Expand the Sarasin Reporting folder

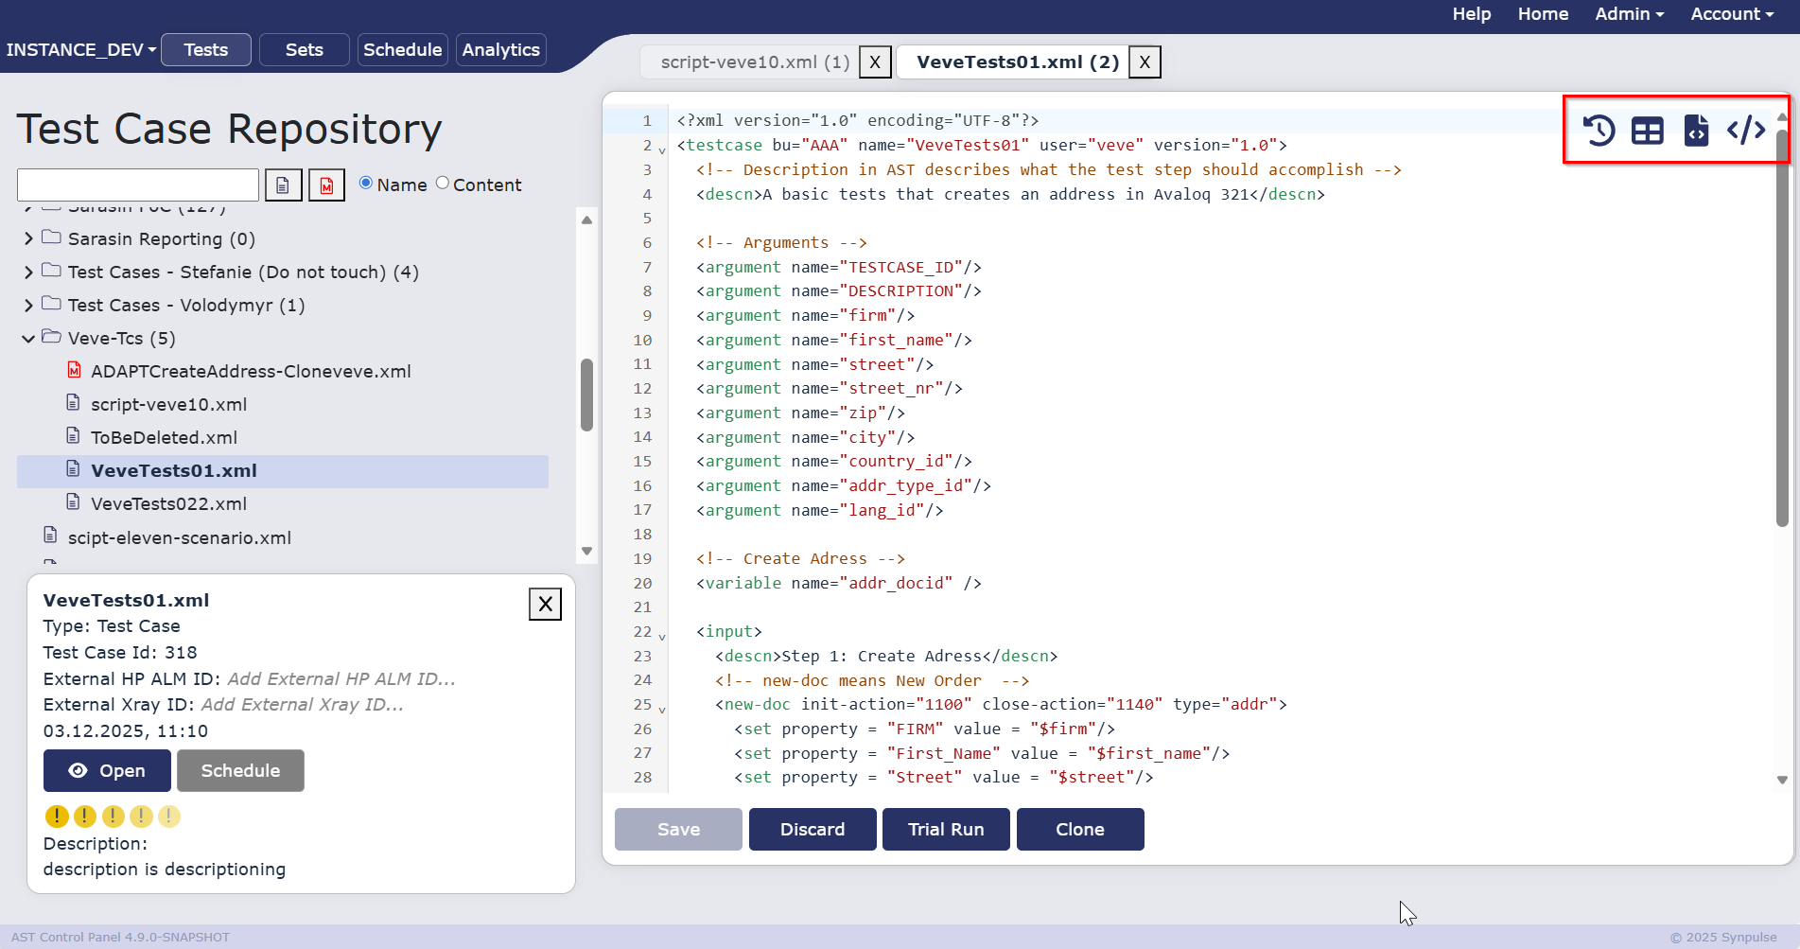28,239
